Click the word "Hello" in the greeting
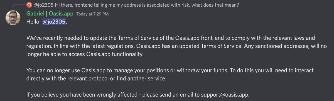The height and width of the screenshot is (101, 334). pos(33,22)
